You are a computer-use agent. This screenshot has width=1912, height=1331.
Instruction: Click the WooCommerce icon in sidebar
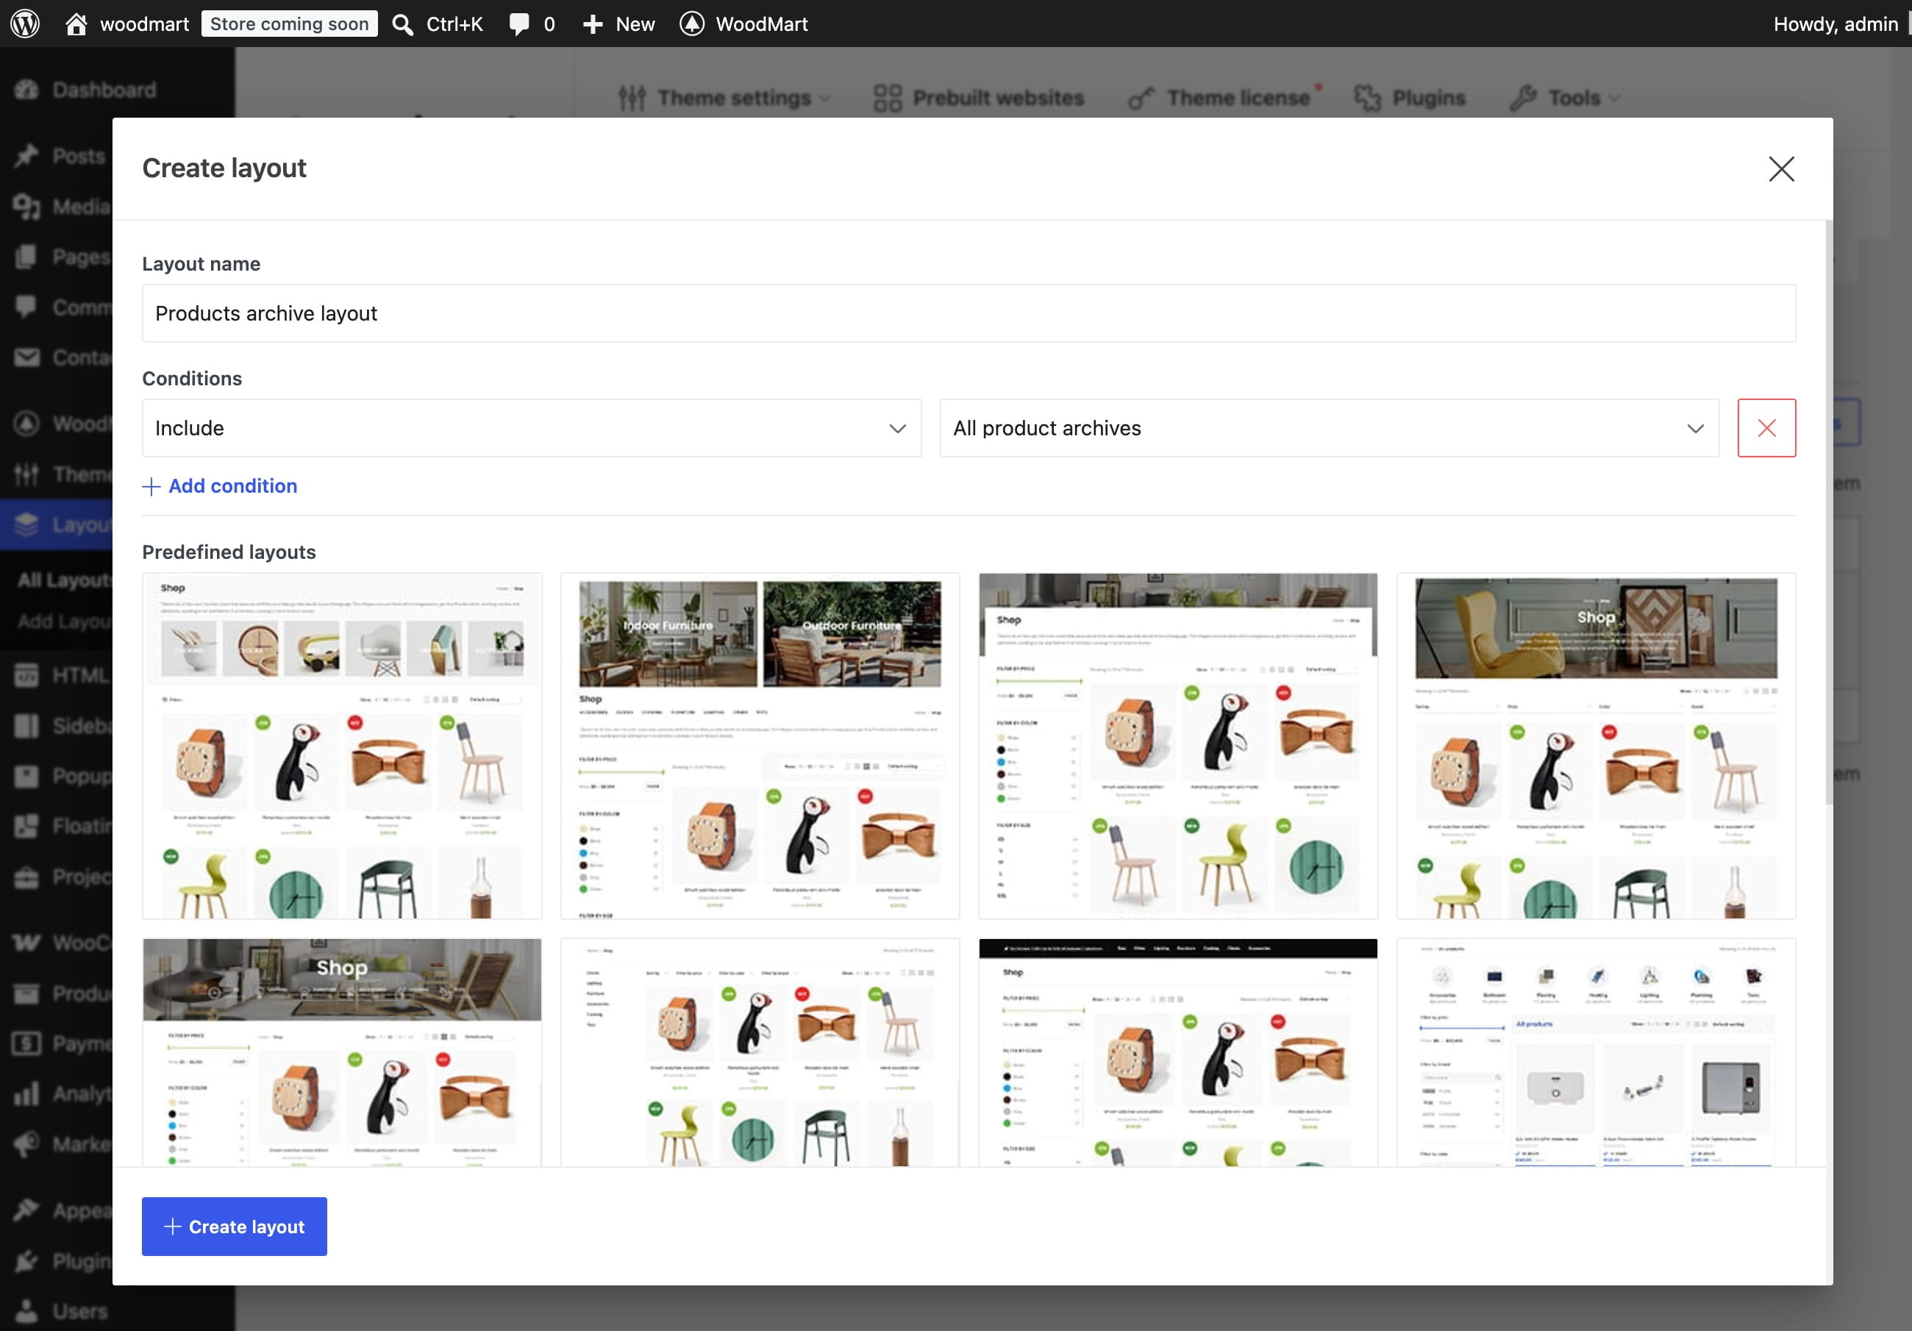point(26,942)
